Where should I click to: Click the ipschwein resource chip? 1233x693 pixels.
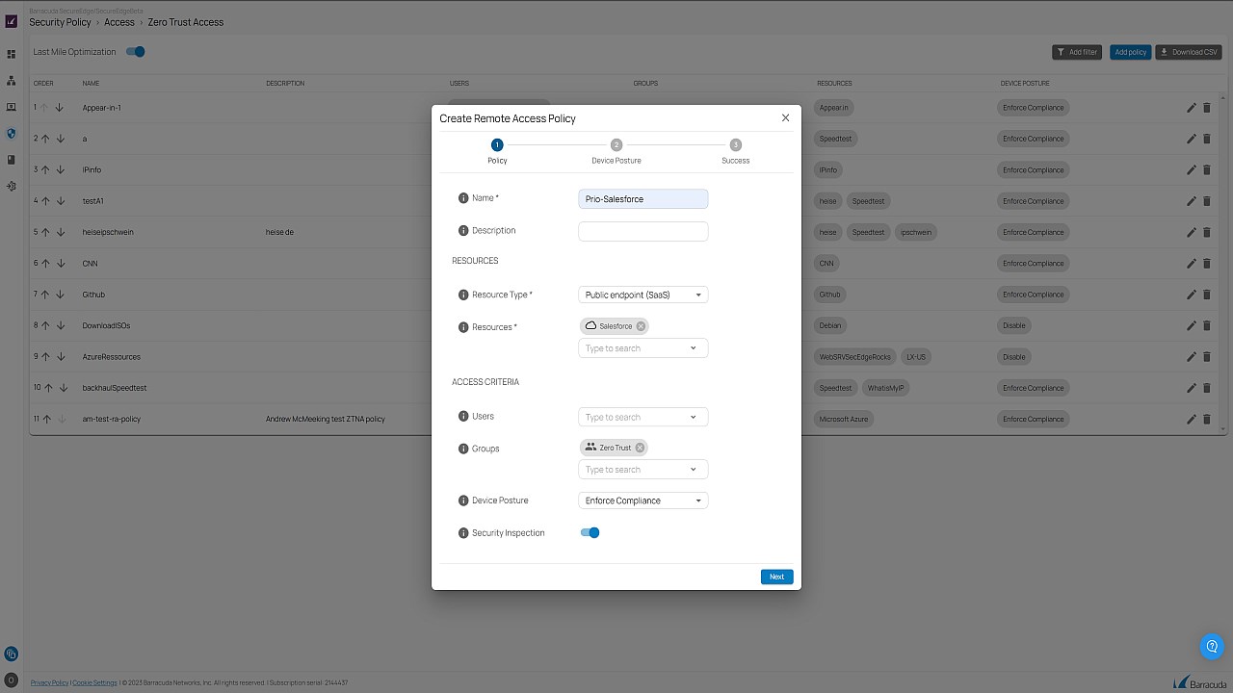(915, 232)
